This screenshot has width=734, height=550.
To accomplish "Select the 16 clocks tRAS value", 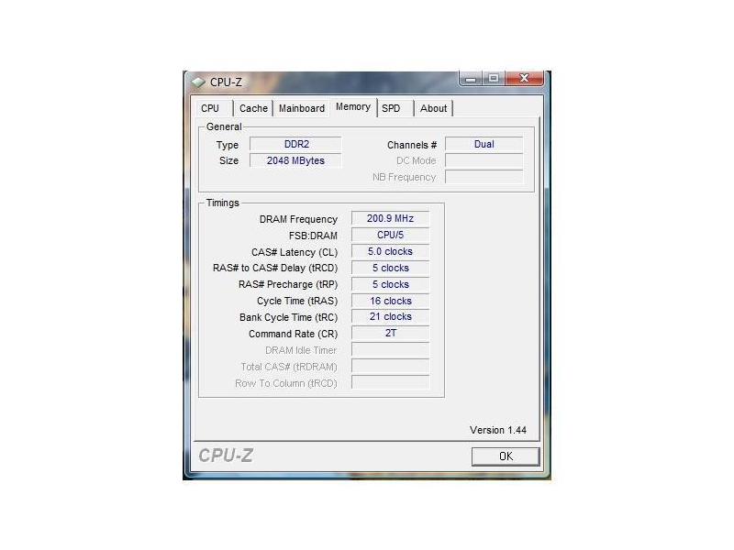I will point(391,301).
